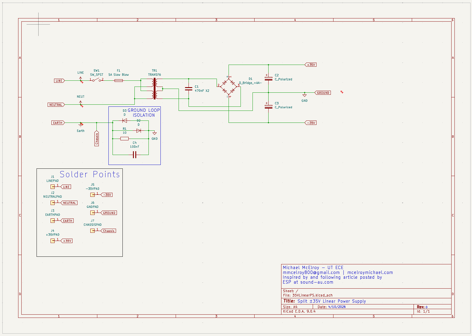Click 'ESP at sound-au.com' text
Image resolution: width=472 pixels, height=336 pixels.
pyautogui.click(x=308, y=282)
